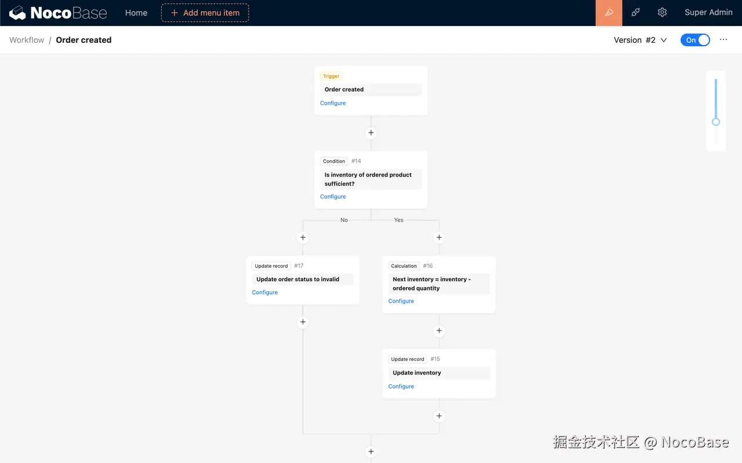Image resolution: width=742 pixels, height=463 pixels.
Task: Add a node after Update inventory
Action: coord(439,416)
